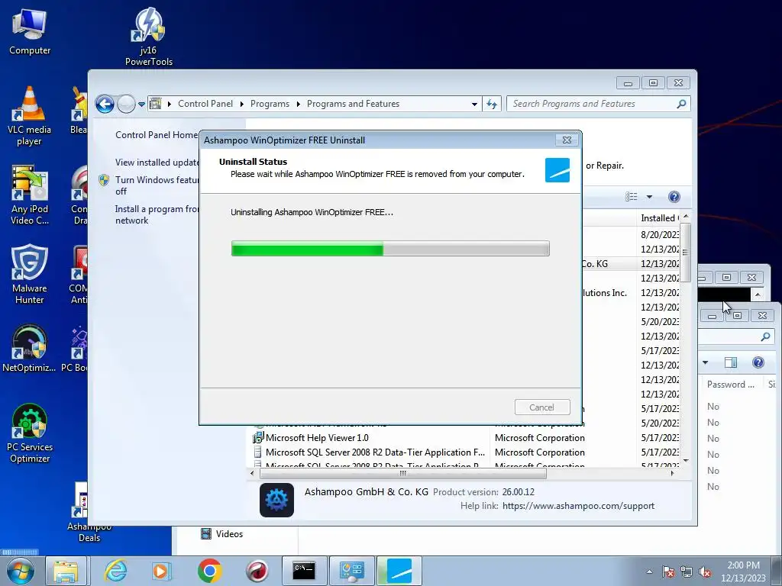Launch Malware Hunter desktop shortcut
Viewport: 782px width, 586px height.
tap(30, 274)
